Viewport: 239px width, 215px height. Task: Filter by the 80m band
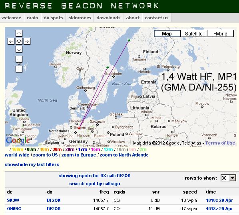coord(32,149)
